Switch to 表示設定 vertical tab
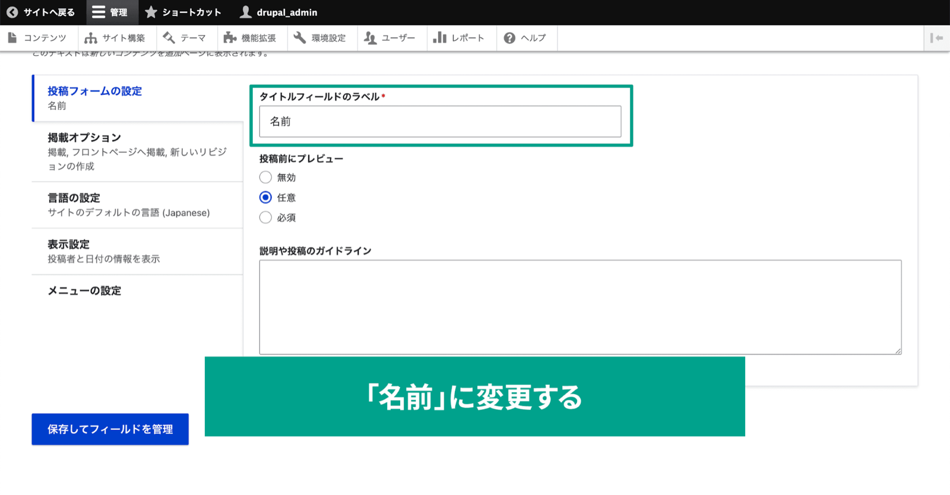 [138, 251]
